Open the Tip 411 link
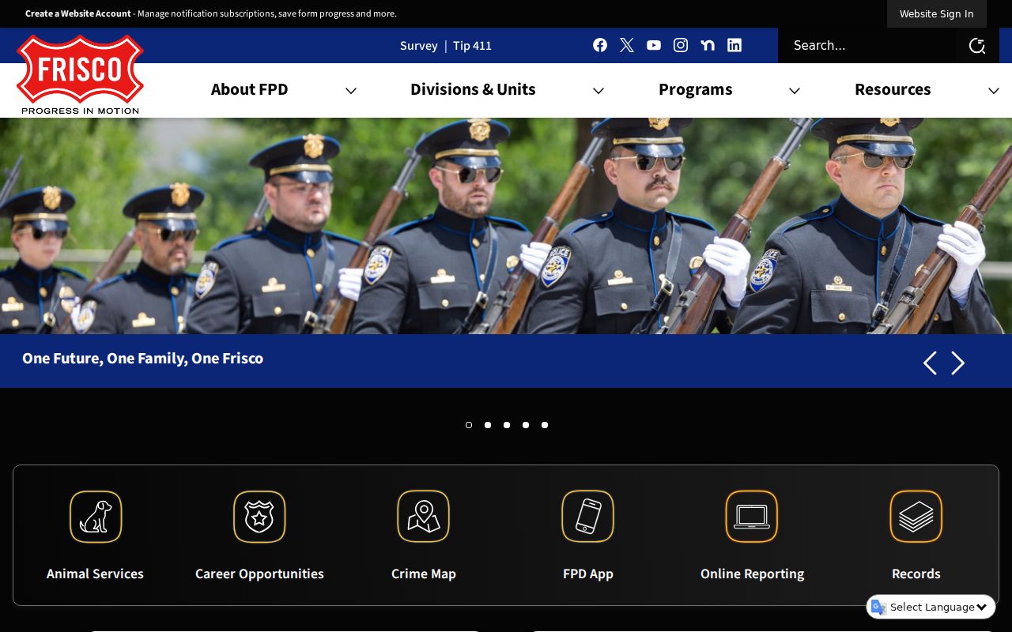Screen dimensions: 1012x632 pos(472,46)
